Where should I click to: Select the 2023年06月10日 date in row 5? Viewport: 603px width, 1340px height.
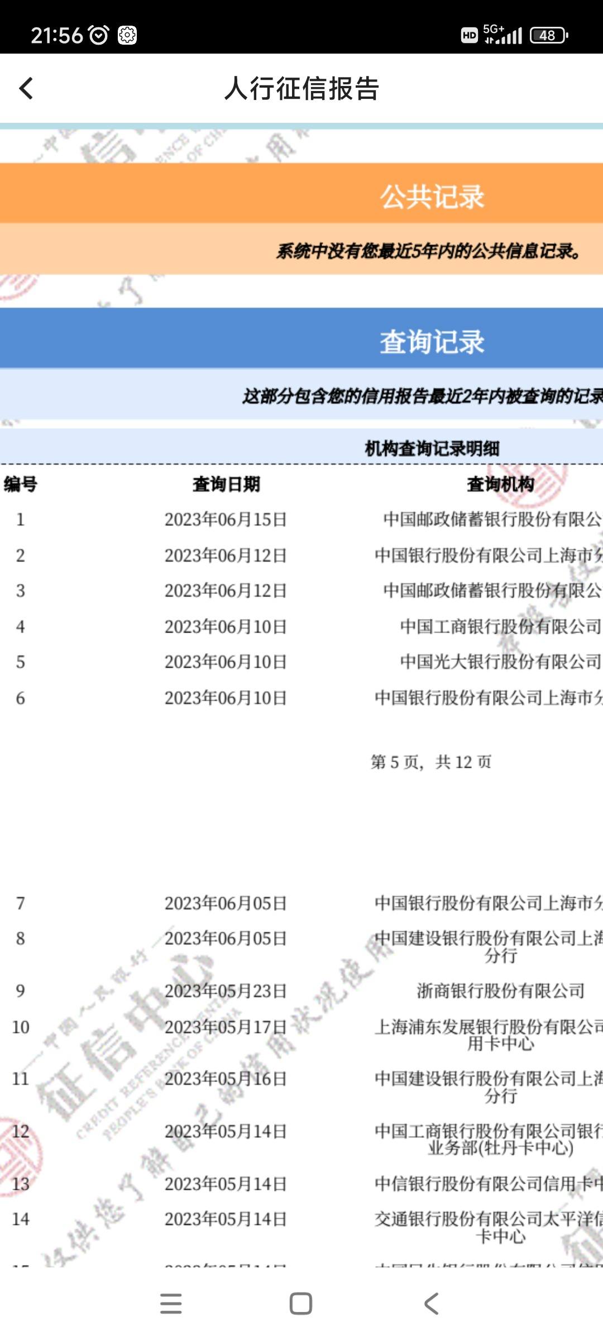[226, 662]
